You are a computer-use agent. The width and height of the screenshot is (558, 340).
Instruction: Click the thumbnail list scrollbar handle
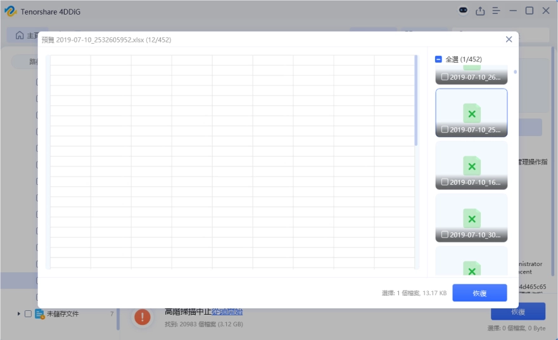click(x=515, y=72)
